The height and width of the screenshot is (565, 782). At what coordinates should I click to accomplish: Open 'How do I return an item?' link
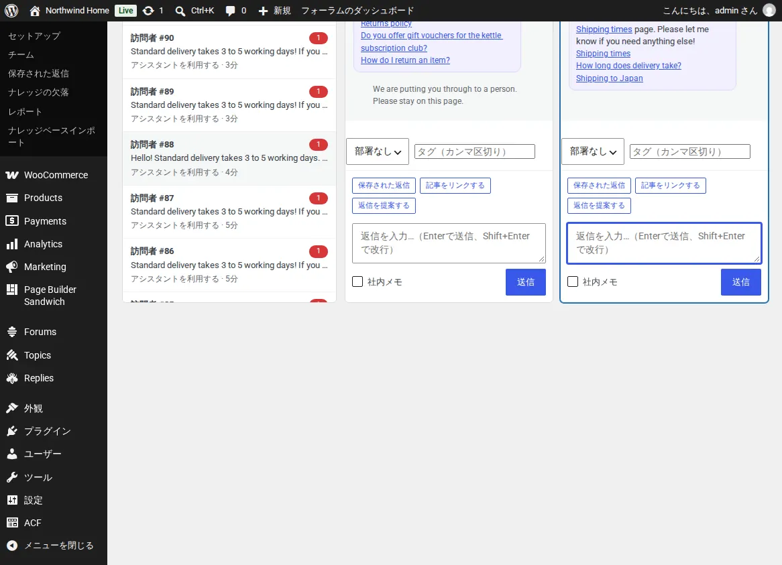pos(405,60)
